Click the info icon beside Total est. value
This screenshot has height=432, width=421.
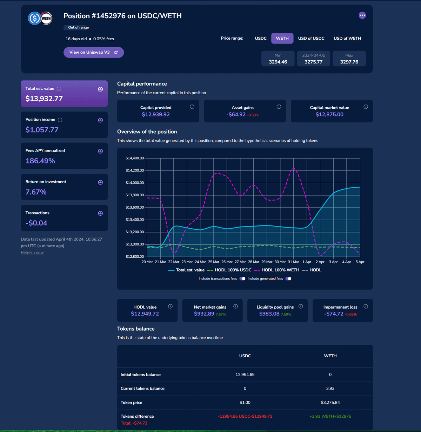(59, 89)
